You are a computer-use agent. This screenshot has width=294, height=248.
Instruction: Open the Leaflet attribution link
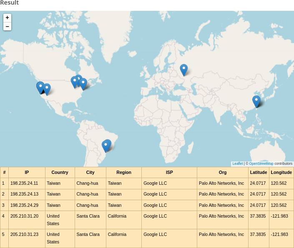tap(238, 164)
